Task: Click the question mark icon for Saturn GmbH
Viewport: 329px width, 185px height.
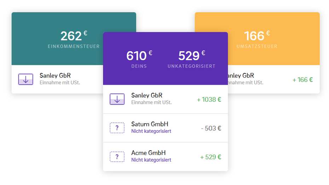Action: click(x=117, y=128)
